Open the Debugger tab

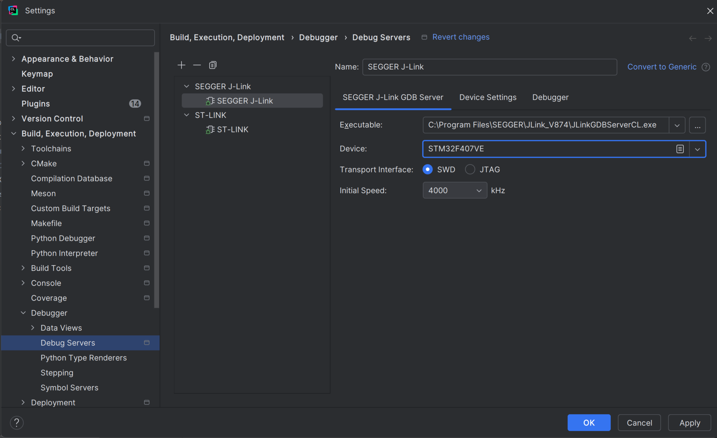pos(550,97)
